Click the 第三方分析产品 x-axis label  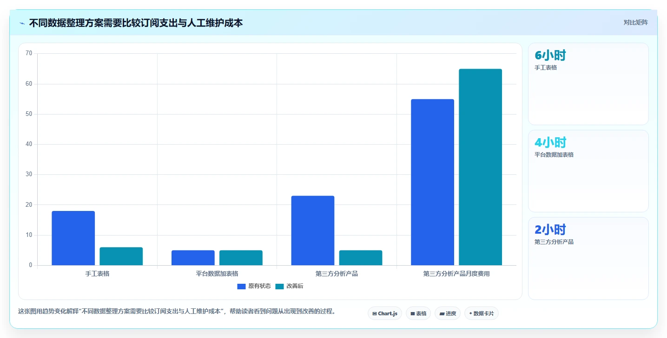337,274
